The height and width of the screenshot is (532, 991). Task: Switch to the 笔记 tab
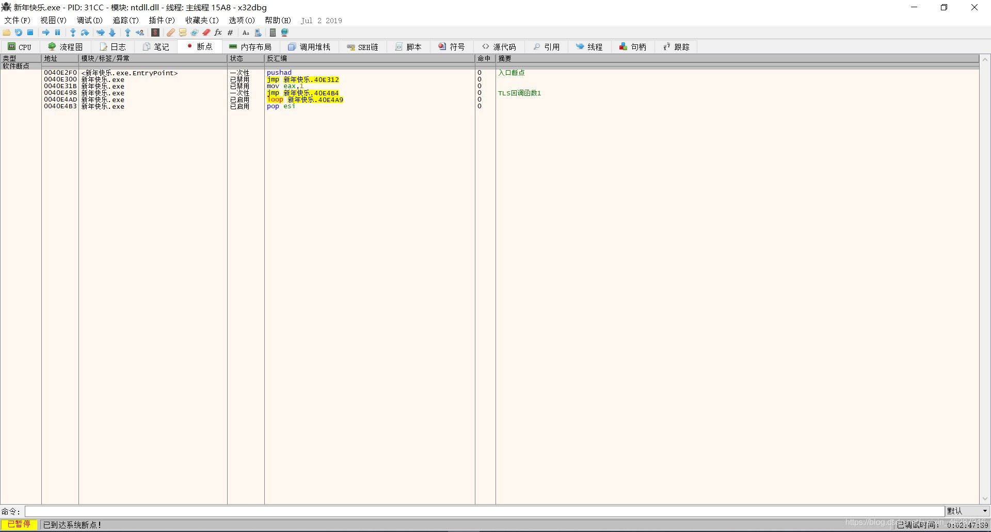[x=156, y=47]
